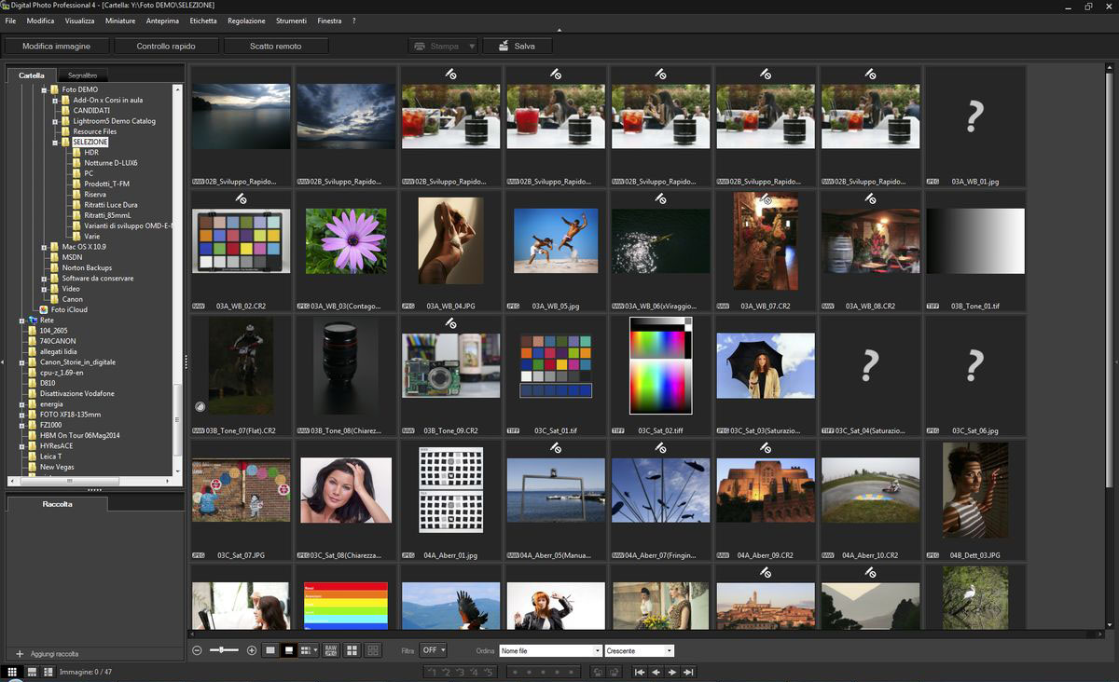
Task: Collapse the SELEZIONE folder tree node
Action: [x=54, y=143]
